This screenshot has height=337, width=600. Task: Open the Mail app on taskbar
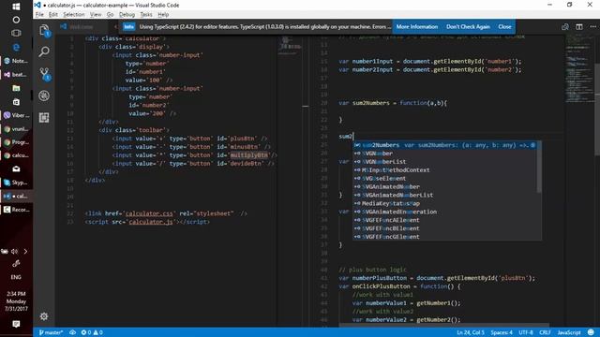coord(16,168)
